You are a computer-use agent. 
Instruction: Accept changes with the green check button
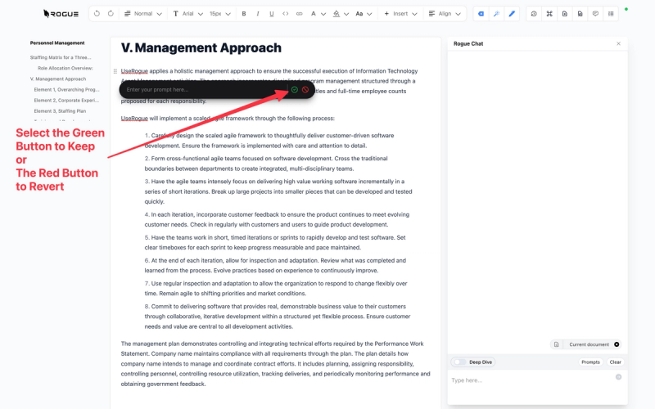click(295, 90)
